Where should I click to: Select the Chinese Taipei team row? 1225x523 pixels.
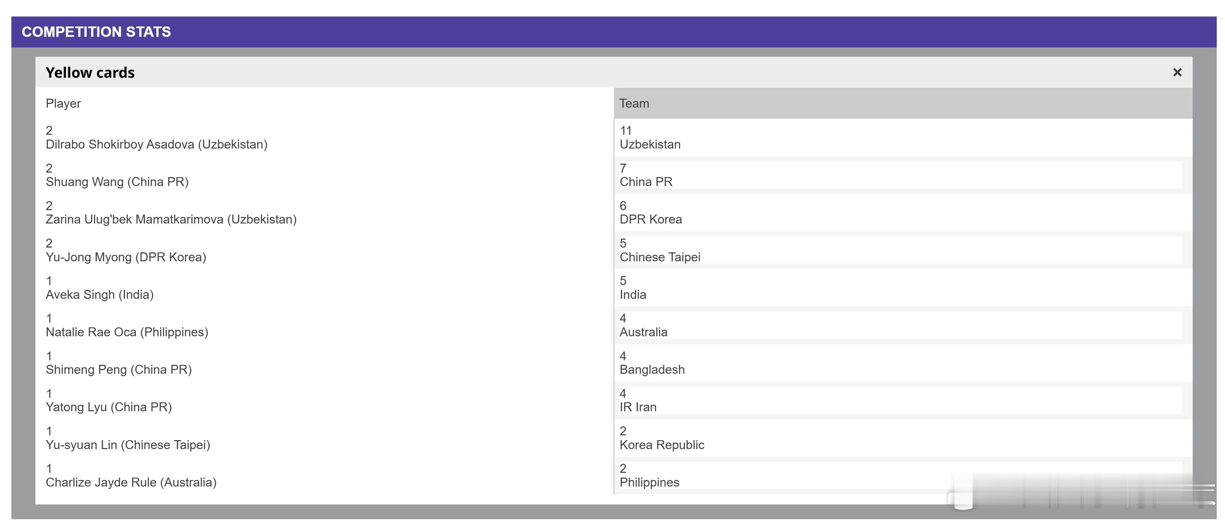point(659,257)
